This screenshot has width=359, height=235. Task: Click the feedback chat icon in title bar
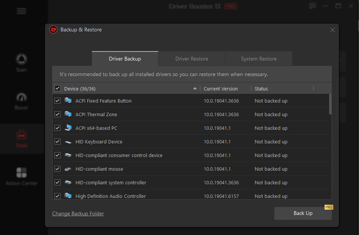click(312, 6)
